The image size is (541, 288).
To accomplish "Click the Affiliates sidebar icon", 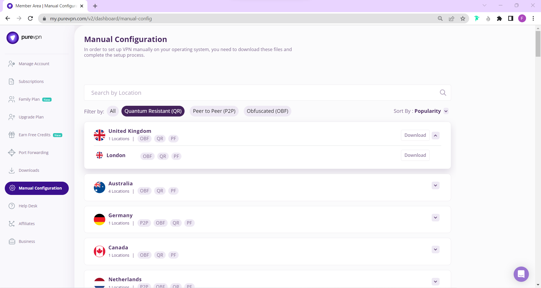I will (12, 224).
